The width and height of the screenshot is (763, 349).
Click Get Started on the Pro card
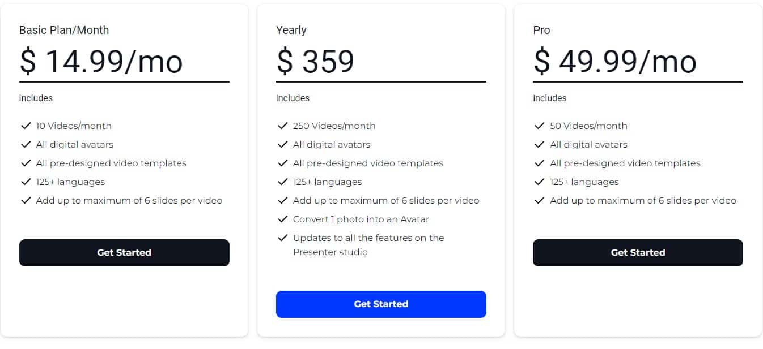638,253
